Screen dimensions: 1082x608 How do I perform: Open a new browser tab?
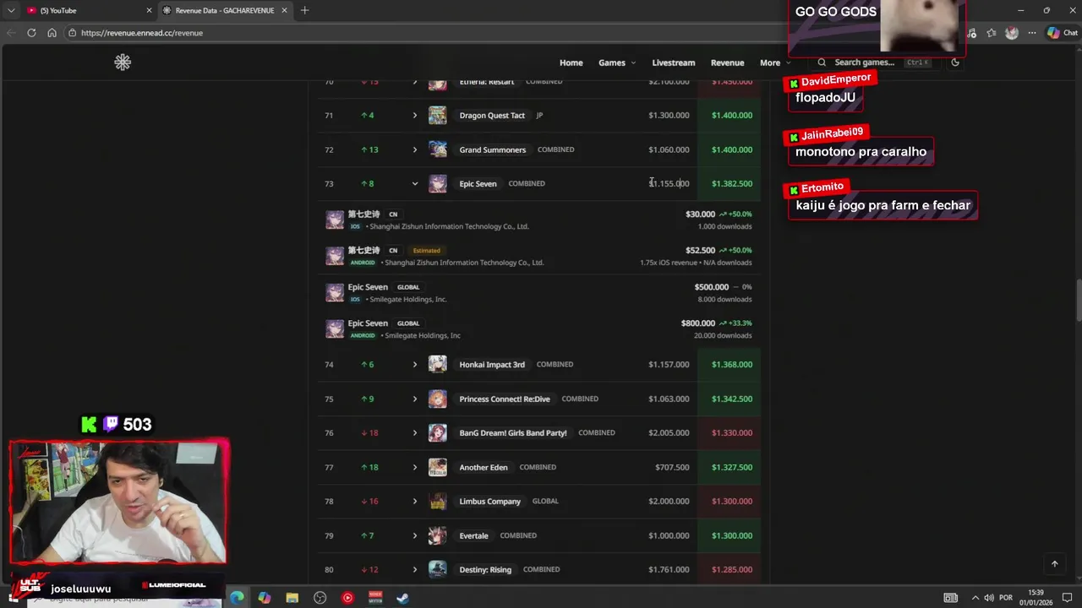click(x=304, y=10)
